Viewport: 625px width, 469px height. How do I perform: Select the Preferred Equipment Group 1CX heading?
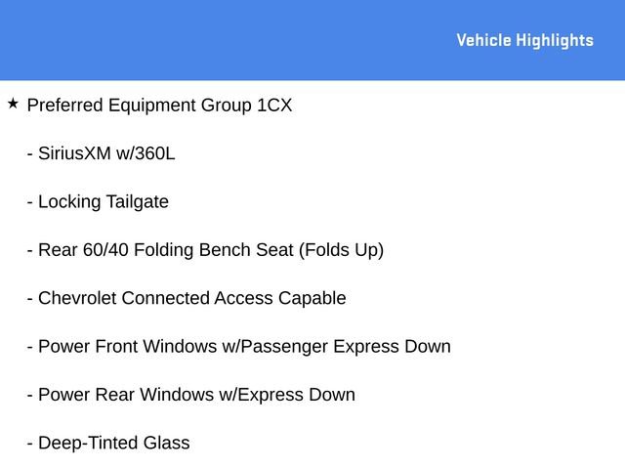click(x=159, y=106)
